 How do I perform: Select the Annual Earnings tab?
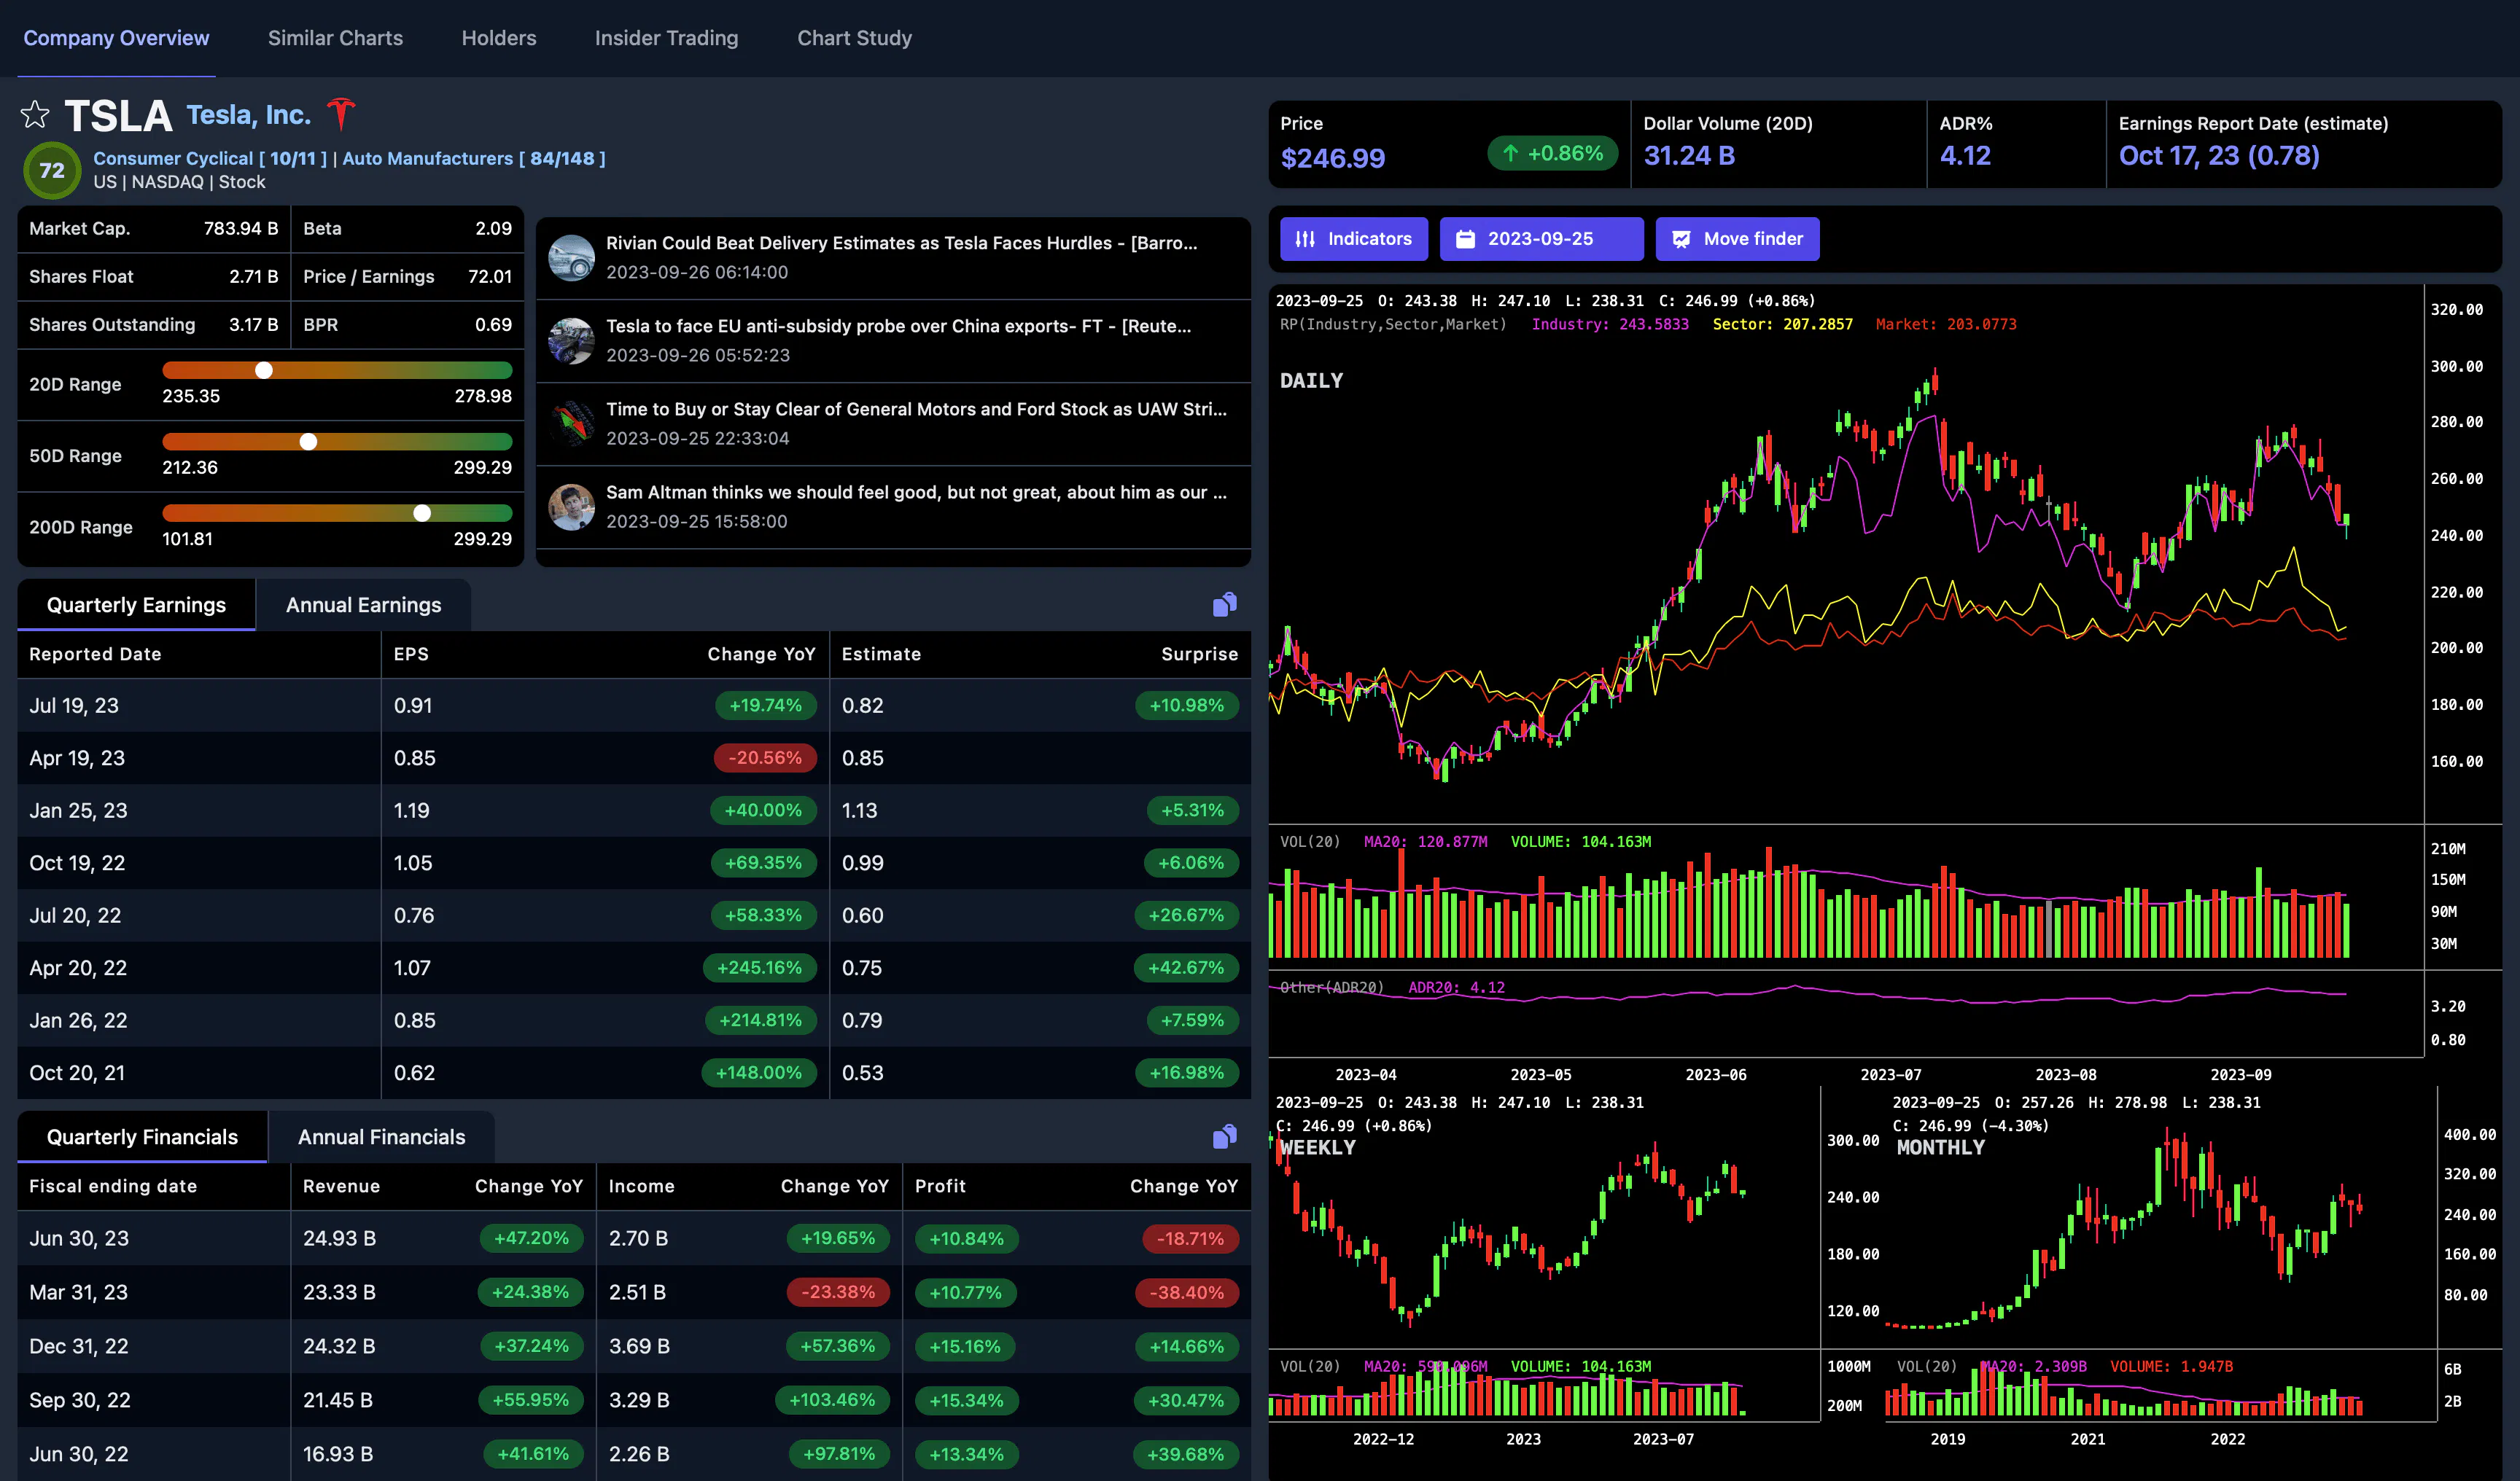tap(363, 605)
